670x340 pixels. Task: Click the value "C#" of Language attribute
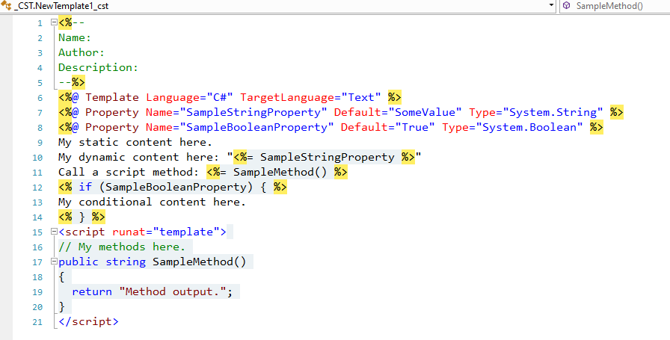(220, 97)
